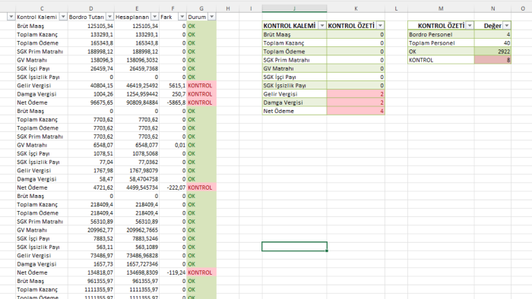Screen dimensions: 532x299
Task: Select column D header
Action: (x=91, y=8)
